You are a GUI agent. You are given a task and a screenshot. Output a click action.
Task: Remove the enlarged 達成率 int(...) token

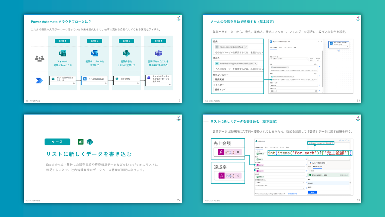pos(238,176)
